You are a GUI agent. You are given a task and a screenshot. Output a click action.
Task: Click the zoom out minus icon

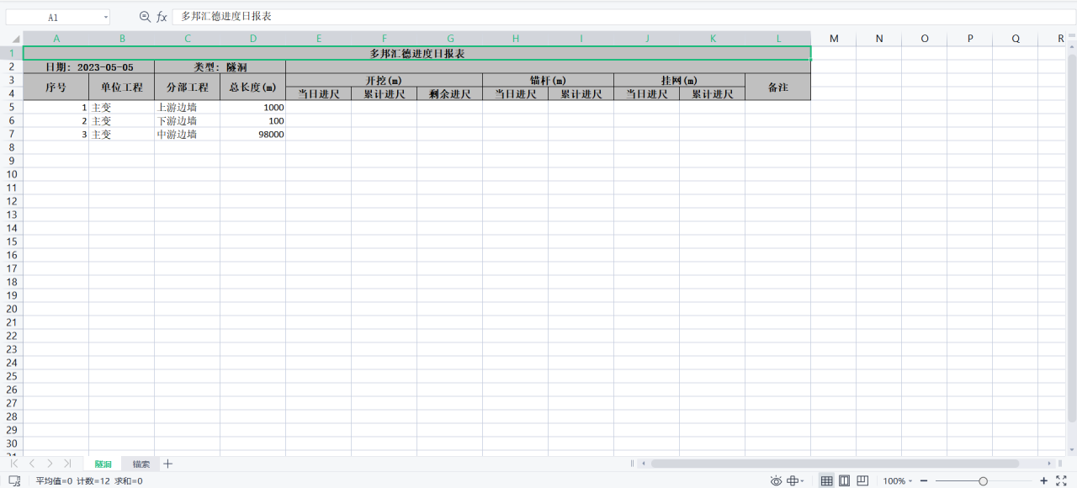pyautogui.click(x=923, y=480)
